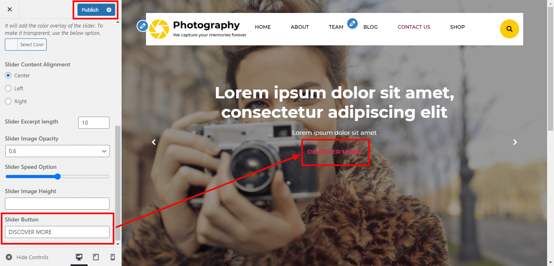Open publish settings gear icon

pos(109,10)
